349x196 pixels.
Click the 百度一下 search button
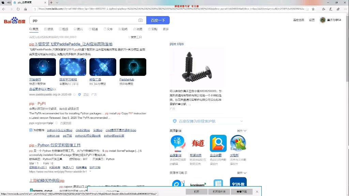pos(158,20)
